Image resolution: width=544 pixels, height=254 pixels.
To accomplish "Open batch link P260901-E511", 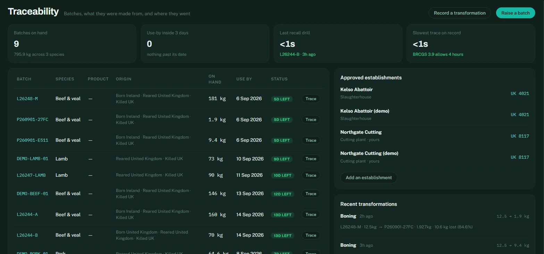I will (x=33, y=140).
